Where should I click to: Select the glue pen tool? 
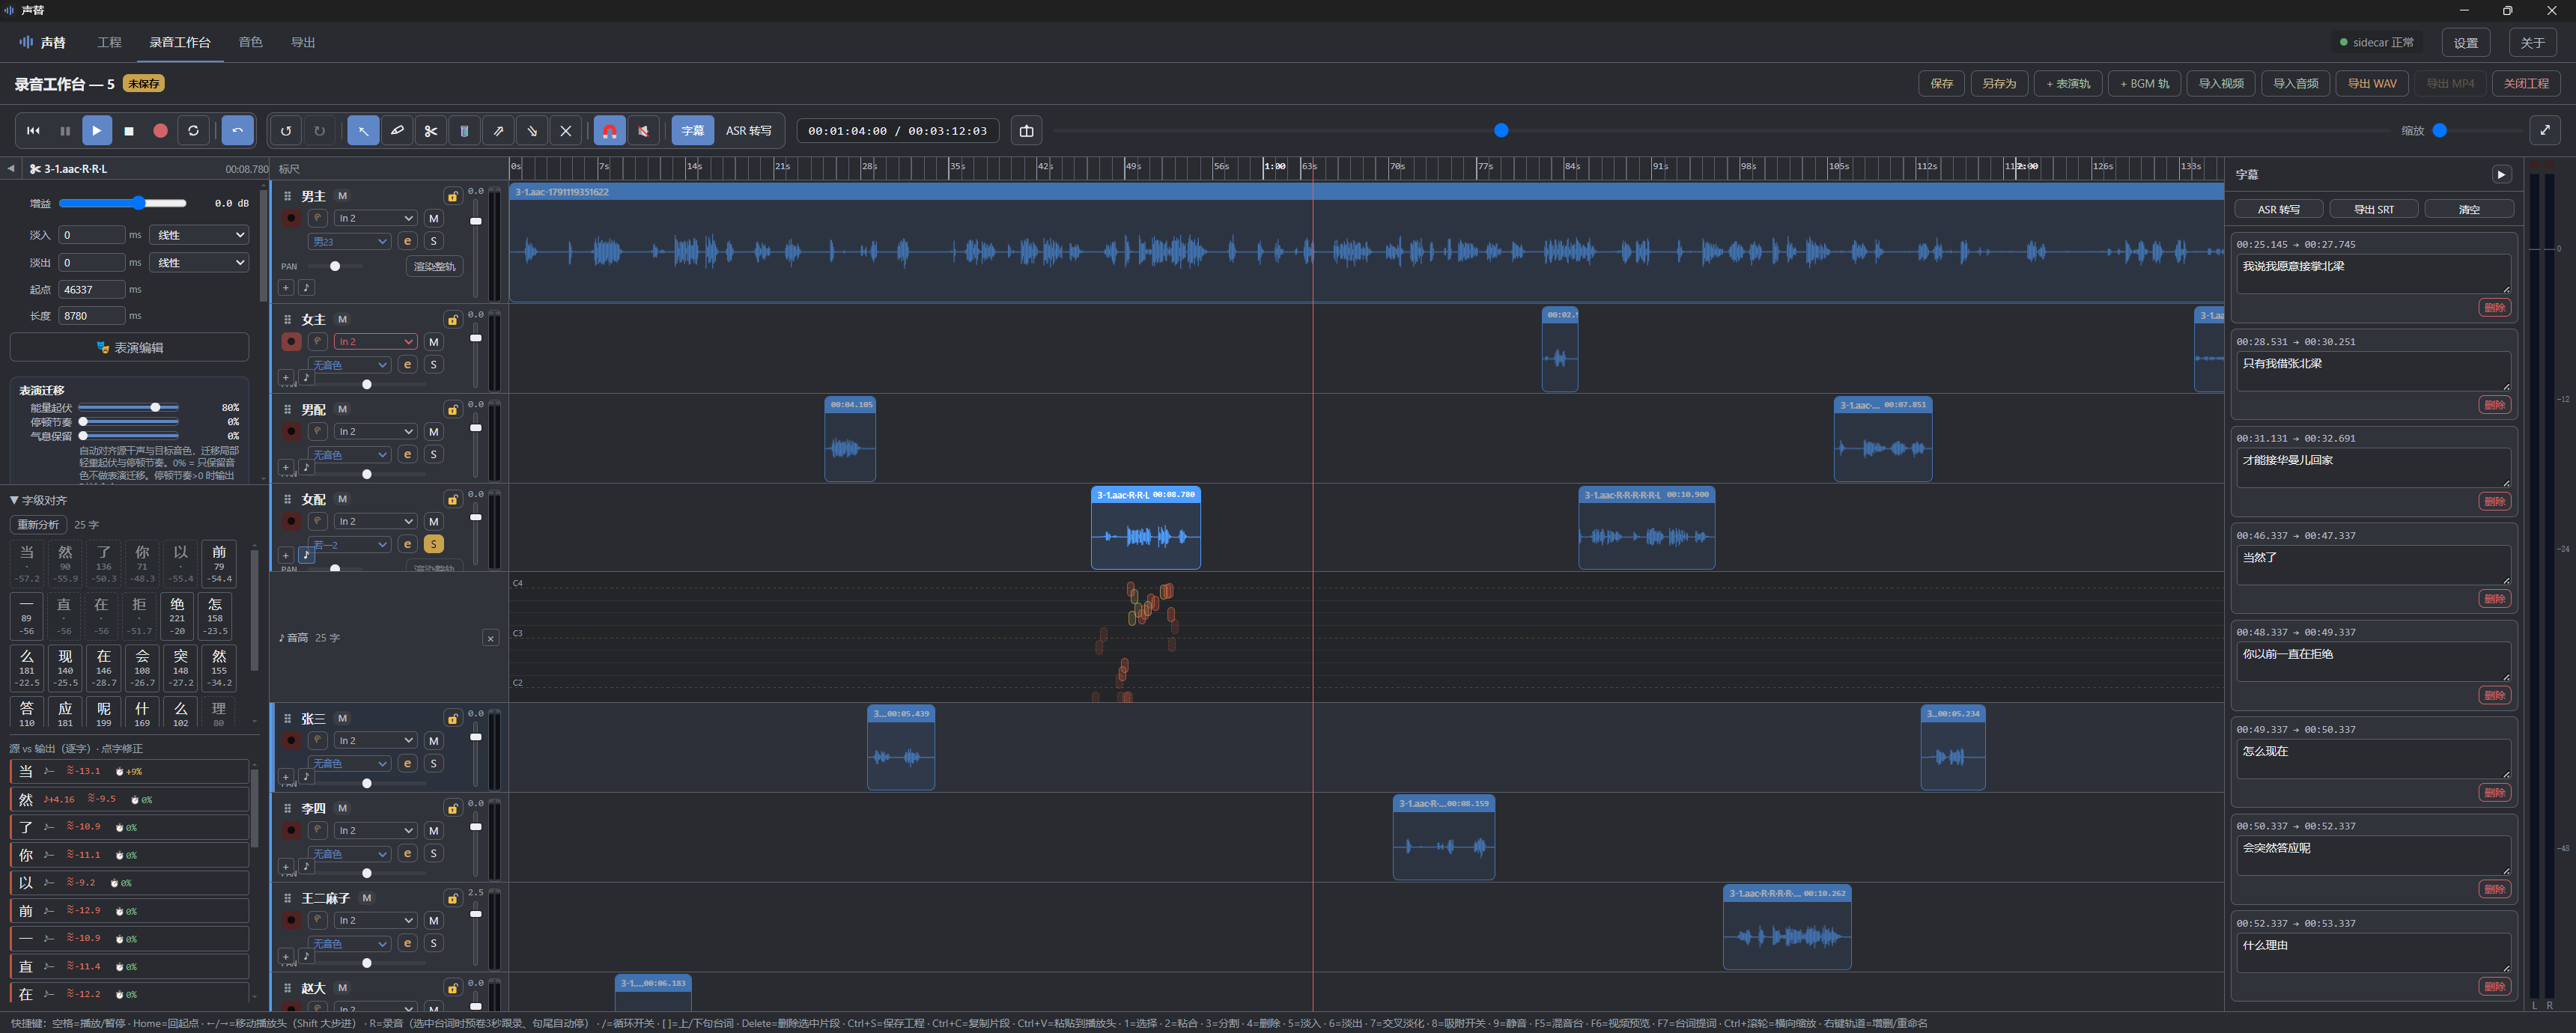point(397,131)
